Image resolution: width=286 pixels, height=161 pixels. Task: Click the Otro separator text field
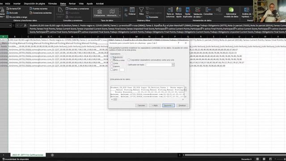point(122,70)
